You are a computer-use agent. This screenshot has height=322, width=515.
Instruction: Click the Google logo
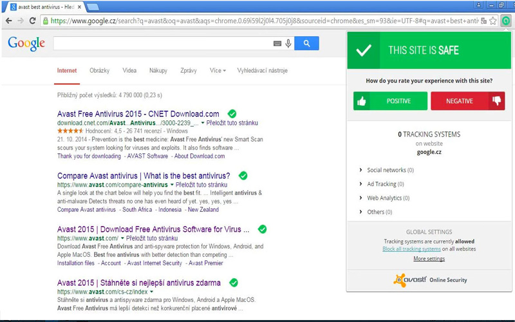tap(26, 43)
